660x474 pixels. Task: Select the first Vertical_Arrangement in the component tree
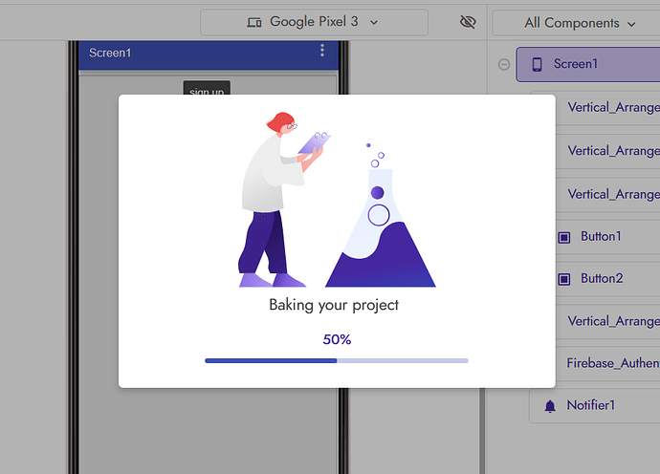612,107
